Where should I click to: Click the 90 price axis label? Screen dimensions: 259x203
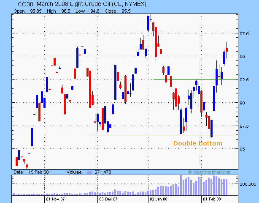coord(242,103)
